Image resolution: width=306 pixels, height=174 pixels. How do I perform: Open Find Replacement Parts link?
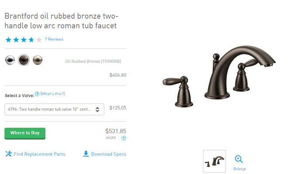point(39,154)
